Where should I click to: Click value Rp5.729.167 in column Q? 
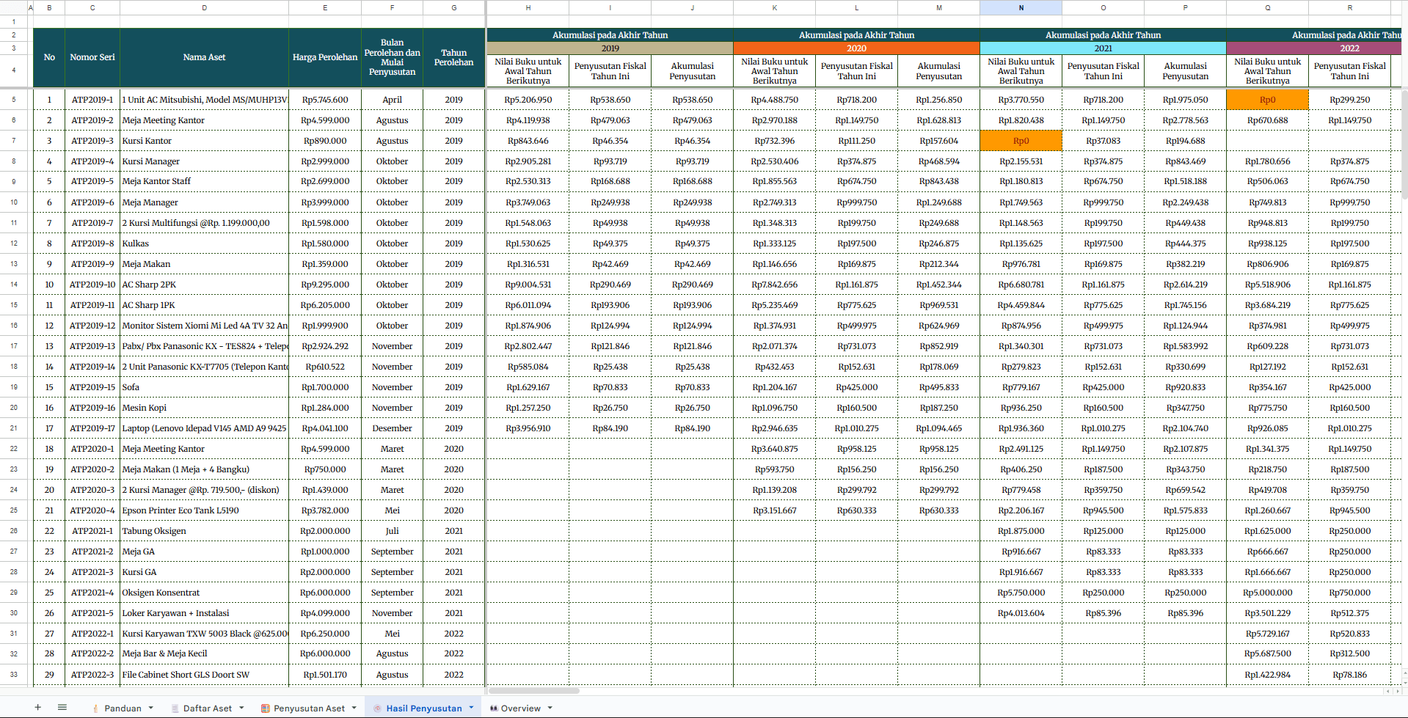[1267, 633]
